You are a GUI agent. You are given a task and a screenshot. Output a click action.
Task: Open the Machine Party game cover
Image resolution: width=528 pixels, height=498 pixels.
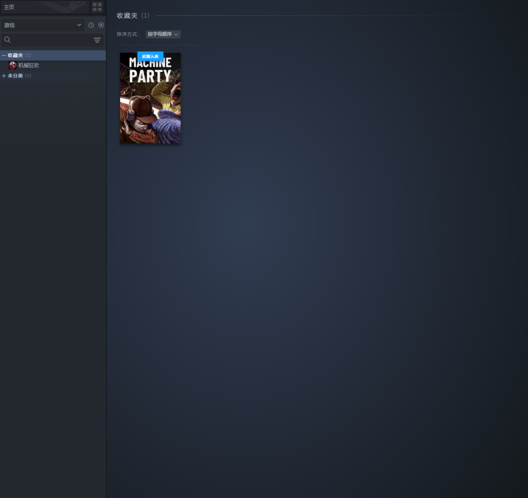tap(151, 98)
